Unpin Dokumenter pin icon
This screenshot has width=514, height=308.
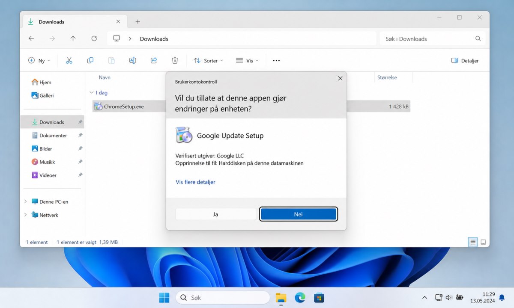(80, 135)
